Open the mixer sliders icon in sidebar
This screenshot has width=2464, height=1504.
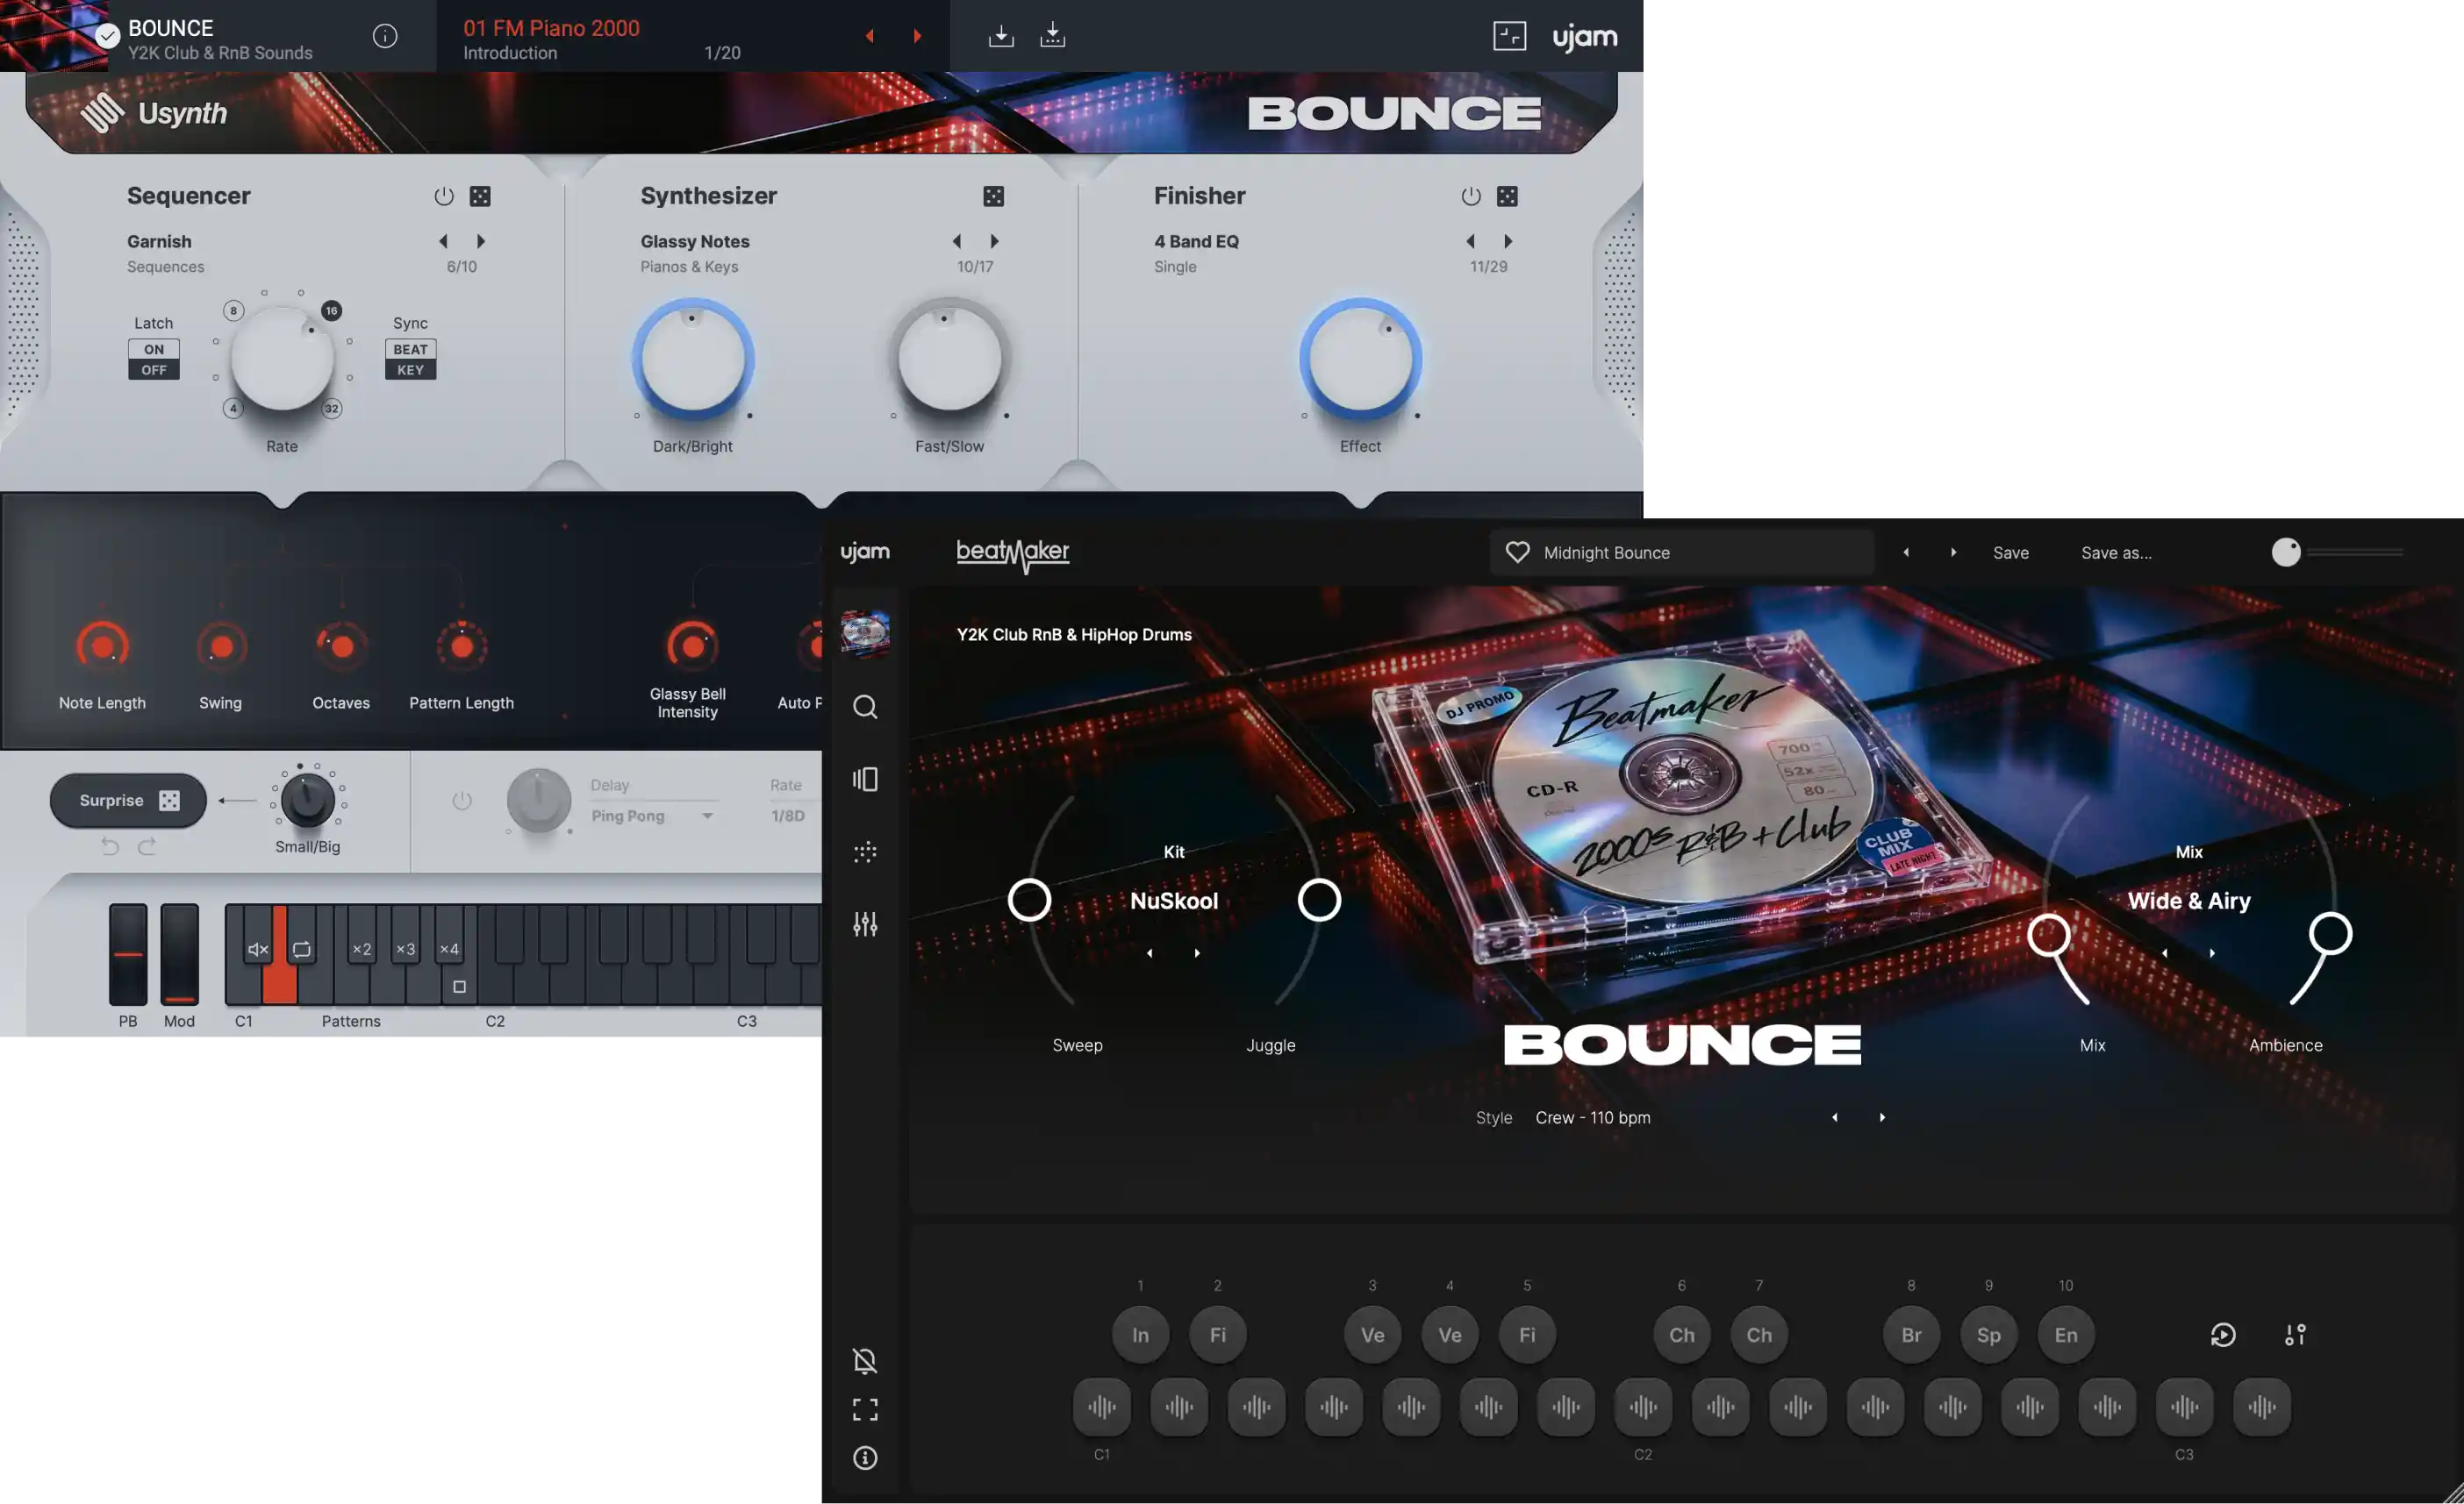pos(865,924)
